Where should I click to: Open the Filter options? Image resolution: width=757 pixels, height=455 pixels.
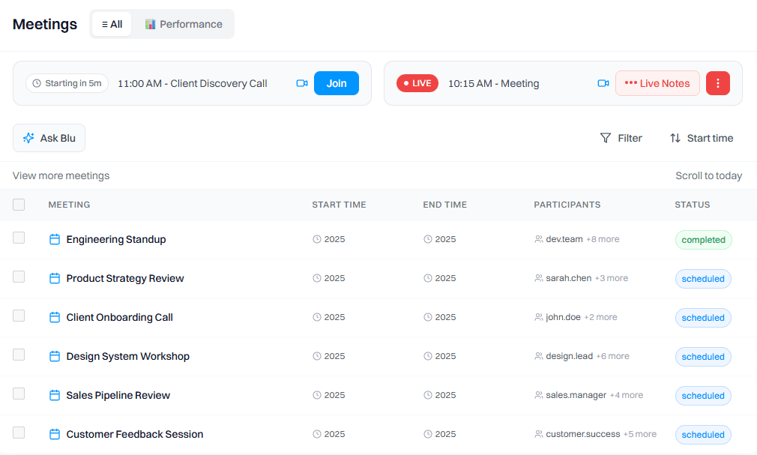coord(621,138)
